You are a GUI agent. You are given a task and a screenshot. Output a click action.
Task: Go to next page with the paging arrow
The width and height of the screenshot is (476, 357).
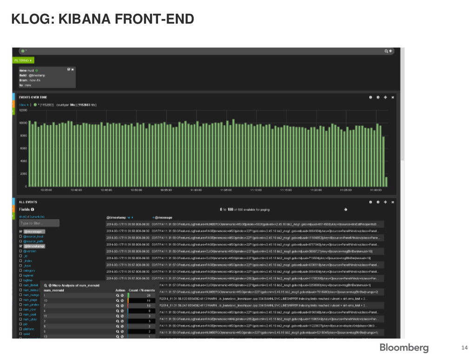pyautogui.click(x=345, y=210)
